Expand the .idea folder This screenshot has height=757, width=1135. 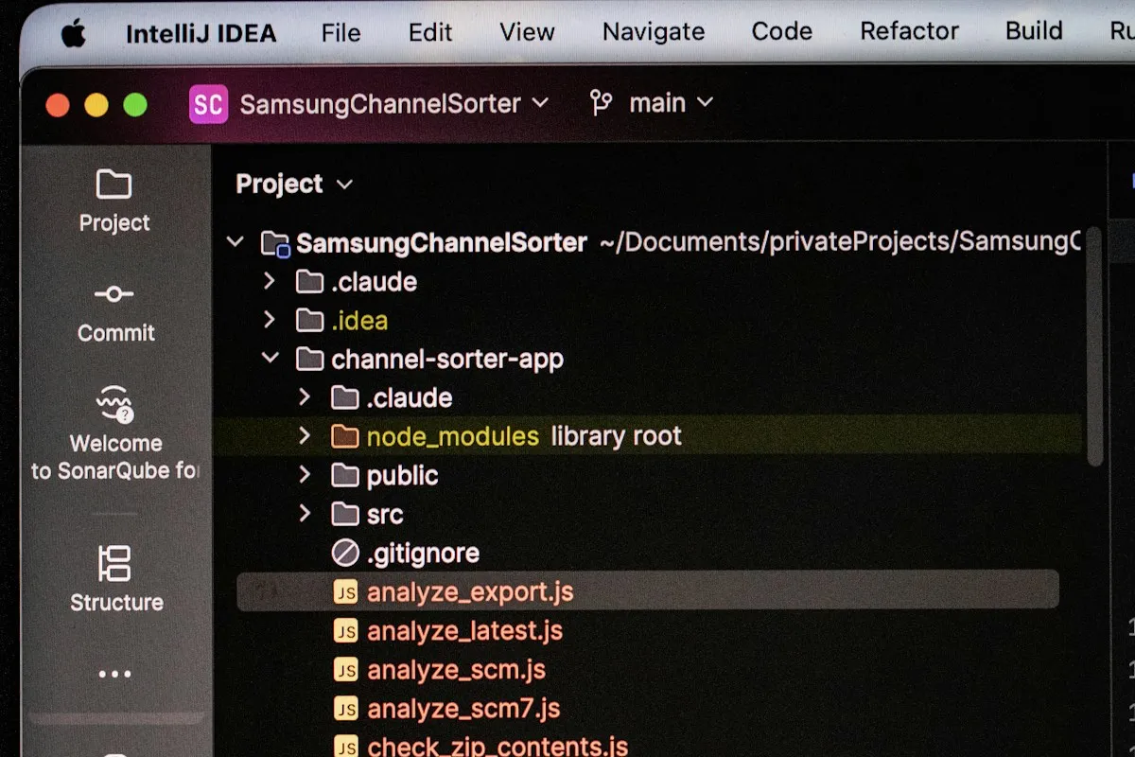pos(270,320)
